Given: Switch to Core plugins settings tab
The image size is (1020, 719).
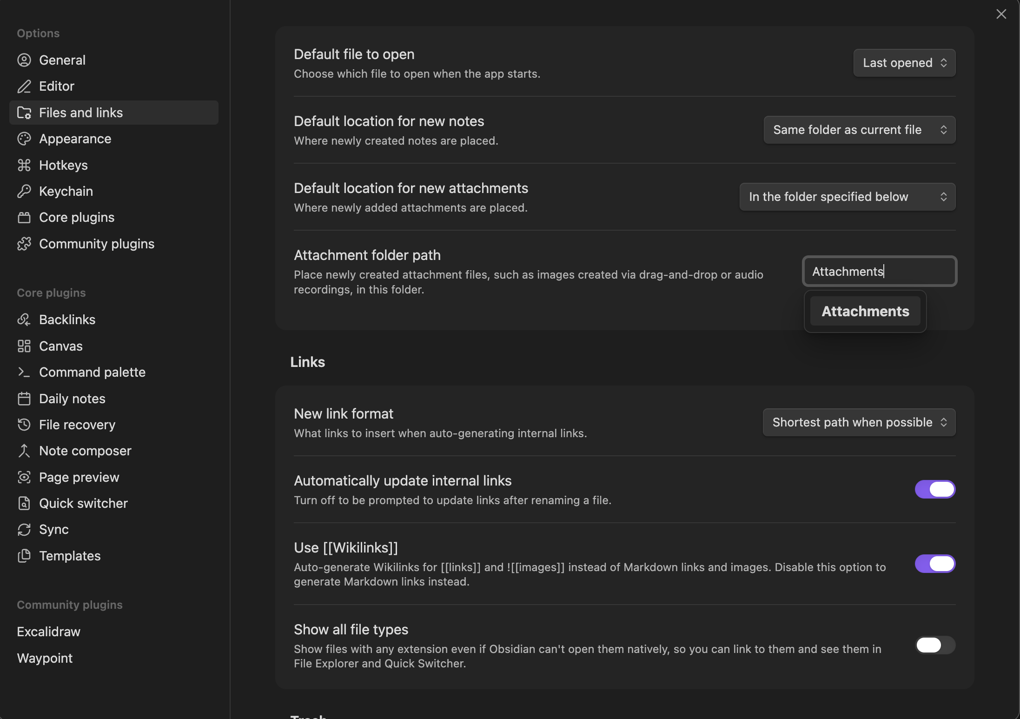Looking at the screenshot, I should tap(77, 217).
